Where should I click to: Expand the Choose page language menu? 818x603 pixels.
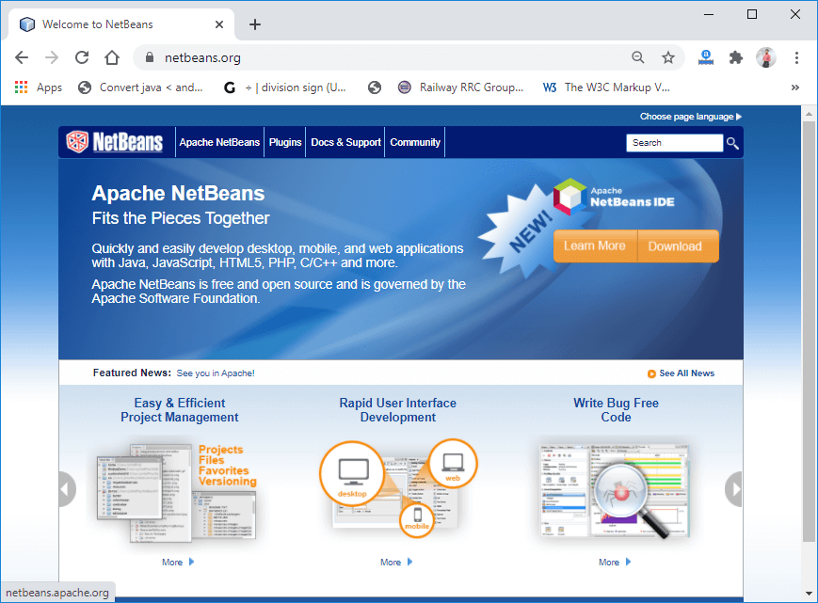[691, 117]
